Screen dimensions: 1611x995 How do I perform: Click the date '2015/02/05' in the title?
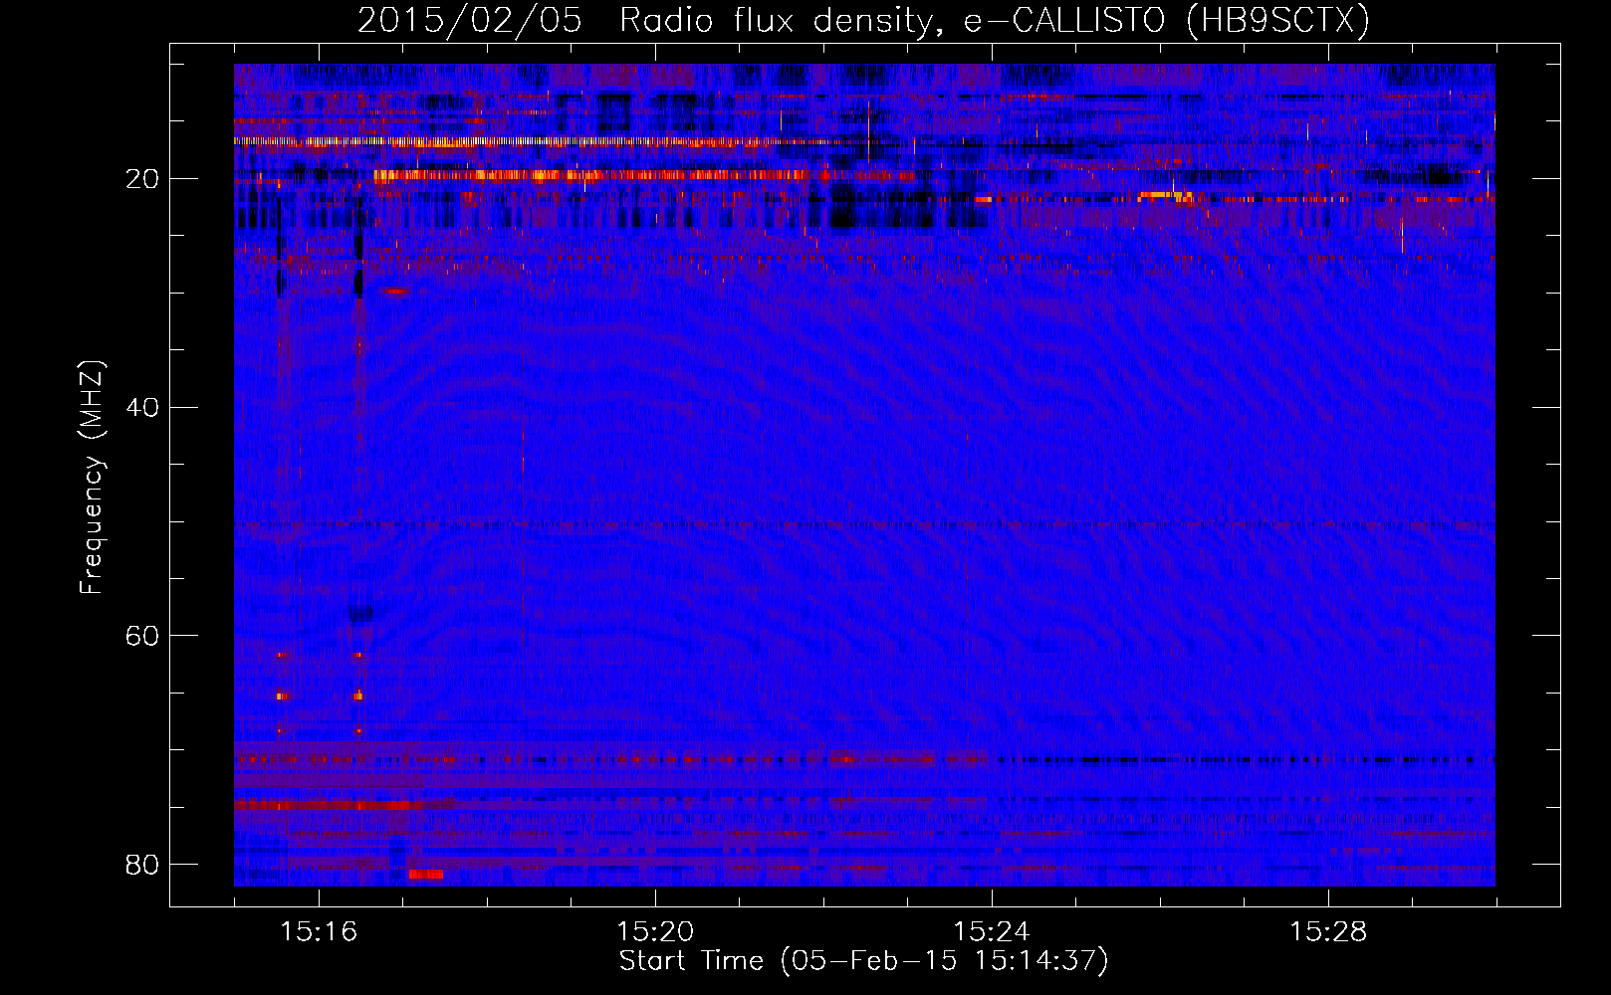(x=470, y=21)
